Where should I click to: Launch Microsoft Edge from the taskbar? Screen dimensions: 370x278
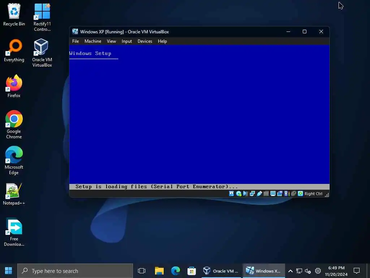tap(175, 271)
